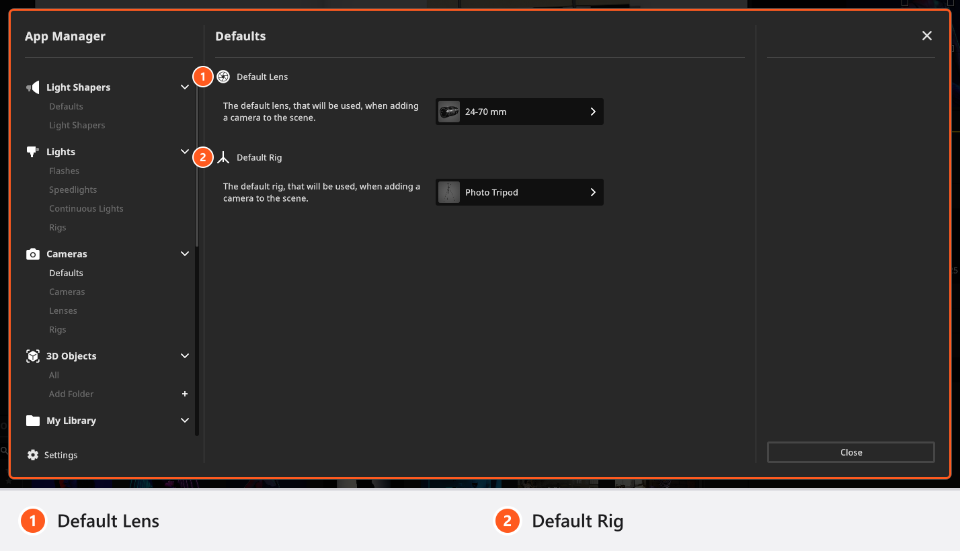Go to Continuous Lights
Screen dimensions: 960x551
click(x=86, y=208)
